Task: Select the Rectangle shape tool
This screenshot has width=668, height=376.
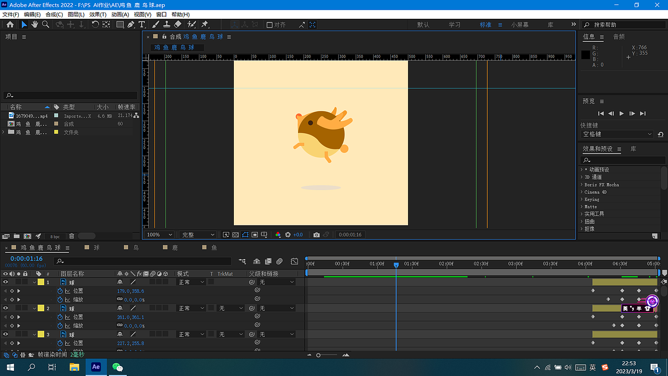Action: (x=120, y=25)
